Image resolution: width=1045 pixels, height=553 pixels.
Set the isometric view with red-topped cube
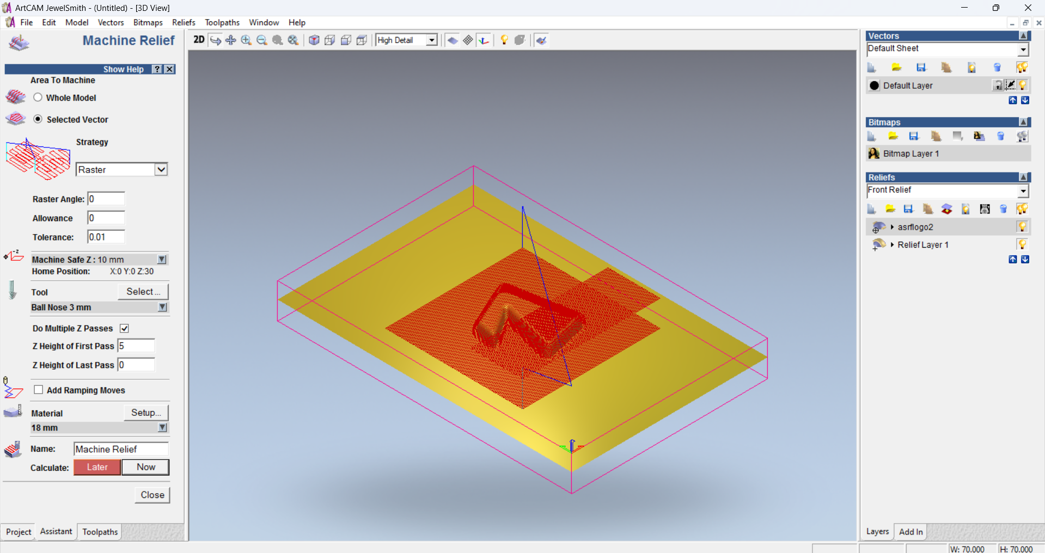point(314,40)
